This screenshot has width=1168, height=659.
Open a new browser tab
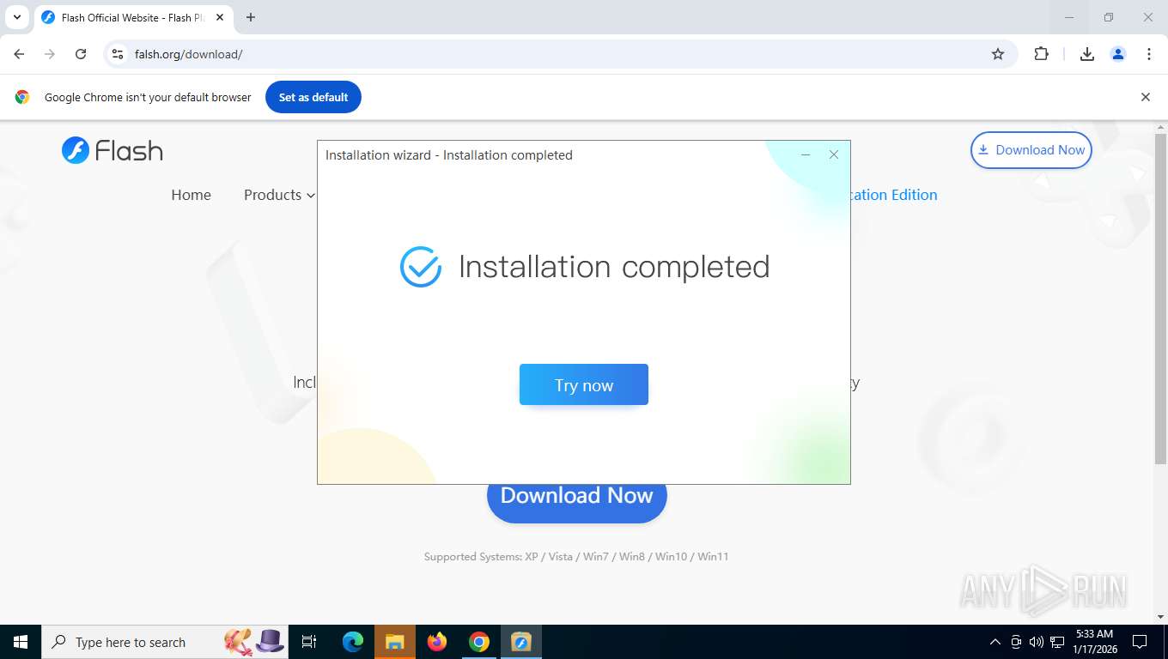click(x=251, y=17)
